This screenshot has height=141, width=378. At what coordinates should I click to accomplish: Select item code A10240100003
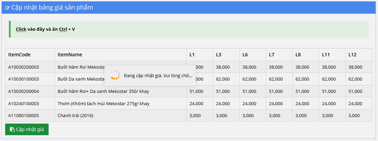coord(24,103)
